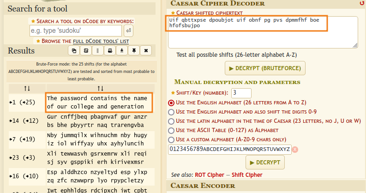Select 'Use the English alphabet (26 letters)' option
Viewport: 366px width, 193px height.
click(172, 103)
